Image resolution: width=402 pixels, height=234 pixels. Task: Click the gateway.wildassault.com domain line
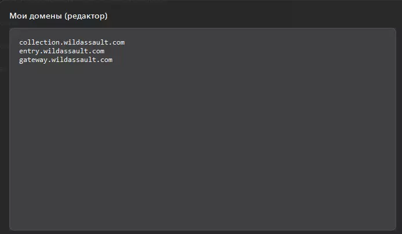[x=65, y=60]
